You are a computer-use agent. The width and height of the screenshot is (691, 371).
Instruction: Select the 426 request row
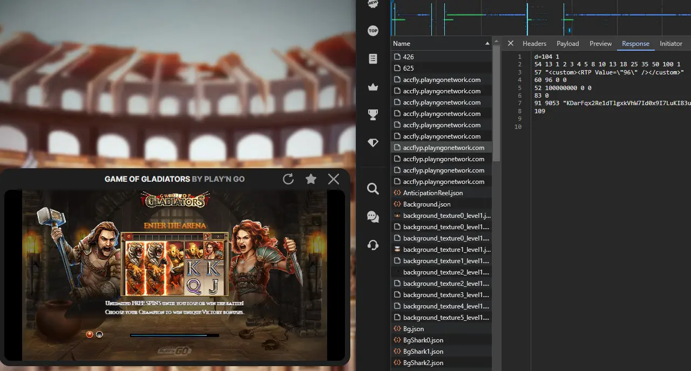coord(441,57)
